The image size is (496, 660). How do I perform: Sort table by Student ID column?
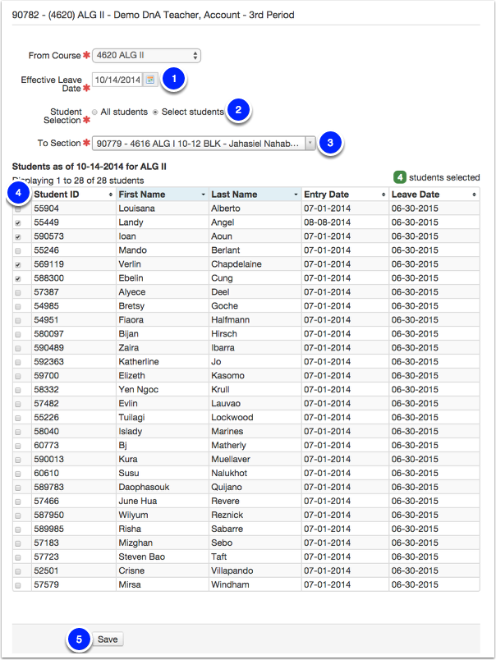tap(110, 195)
